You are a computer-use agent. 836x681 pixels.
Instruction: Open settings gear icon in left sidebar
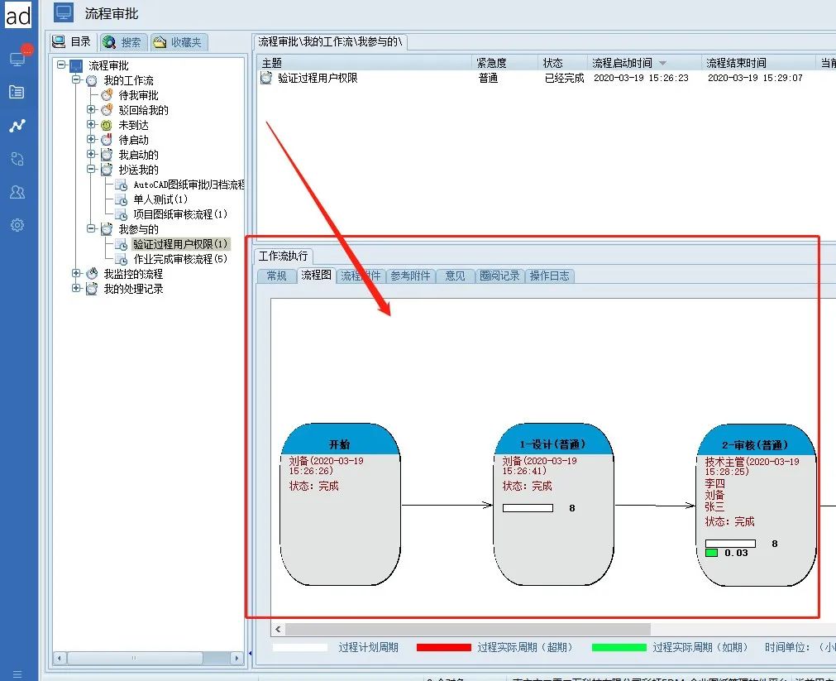(17, 225)
